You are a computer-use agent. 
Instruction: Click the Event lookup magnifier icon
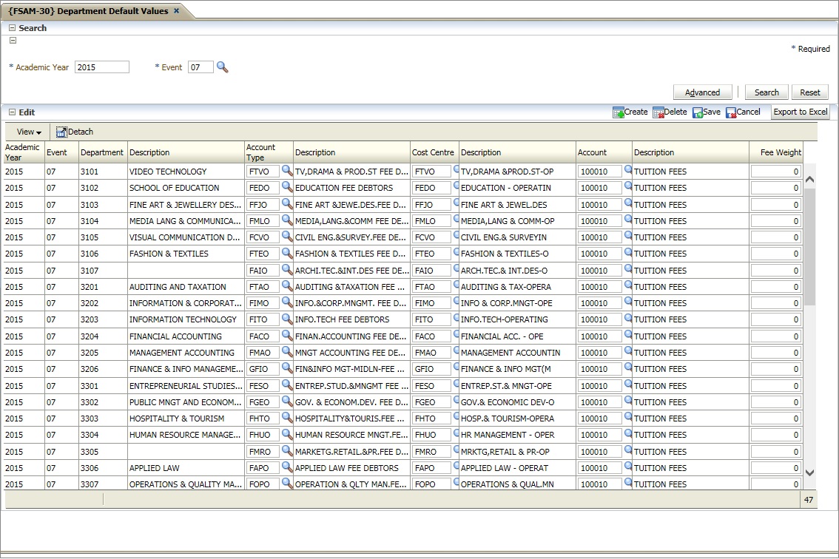click(x=222, y=67)
